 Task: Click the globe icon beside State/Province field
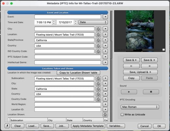[98, 40]
